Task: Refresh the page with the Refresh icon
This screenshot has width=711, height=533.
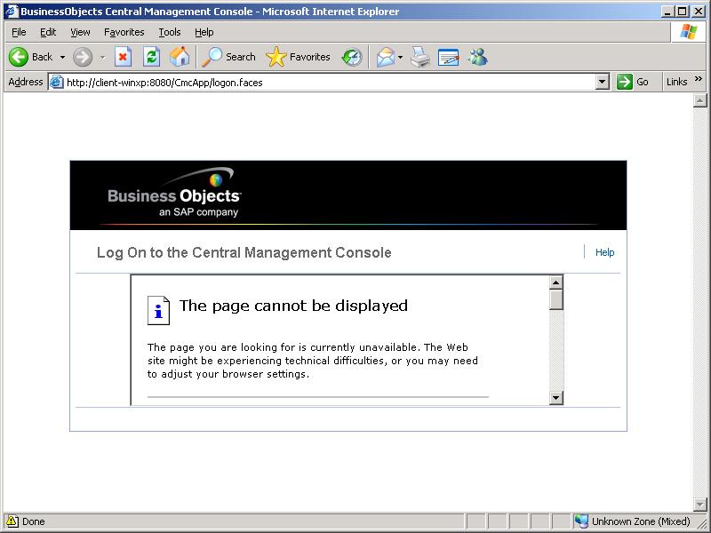Action: (152, 57)
